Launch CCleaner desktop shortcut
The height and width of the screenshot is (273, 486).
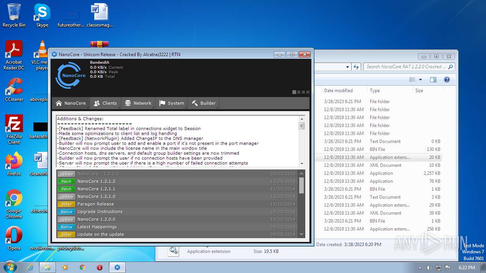pos(14,90)
